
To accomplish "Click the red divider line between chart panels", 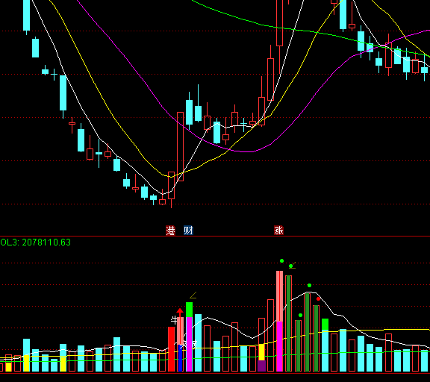I will click(x=215, y=236).
